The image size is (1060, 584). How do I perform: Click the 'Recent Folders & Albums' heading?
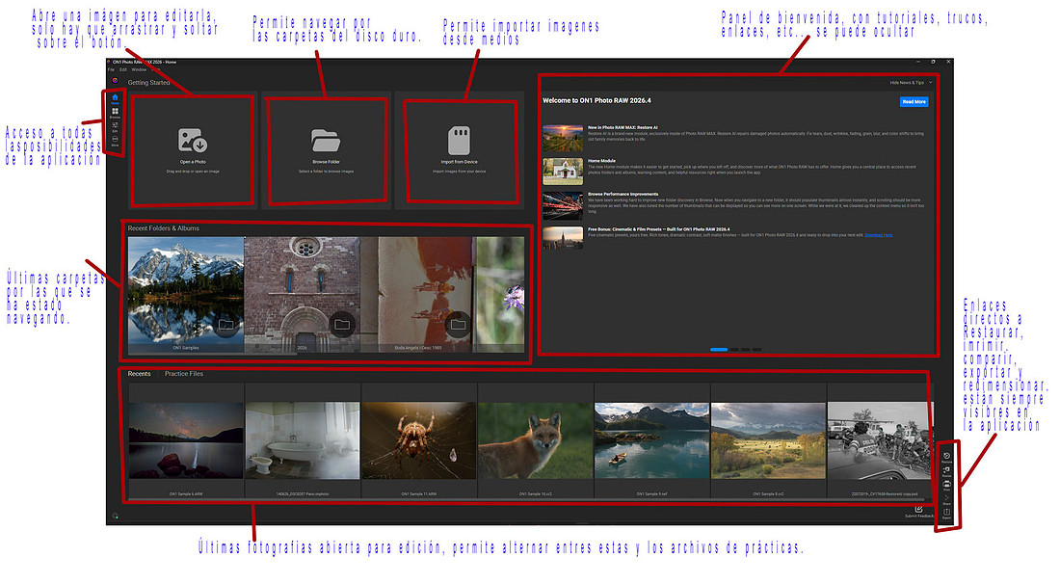tap(164, 228)
